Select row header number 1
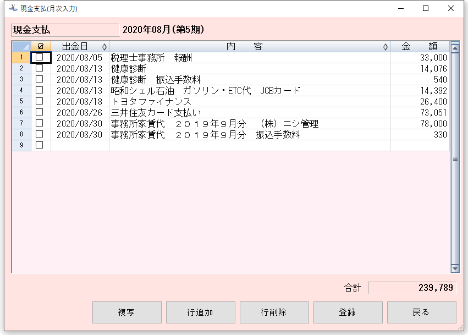The width and height of the screenshot is (468, 335). (21, 57)
